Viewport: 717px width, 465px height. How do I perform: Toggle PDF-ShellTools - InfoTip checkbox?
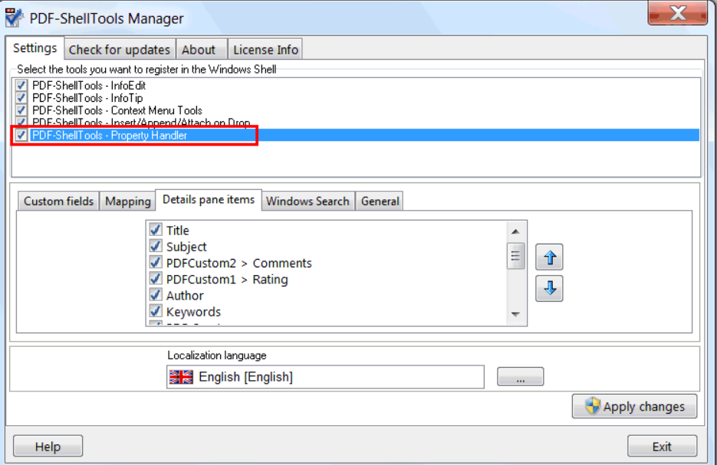coord(21,97)
